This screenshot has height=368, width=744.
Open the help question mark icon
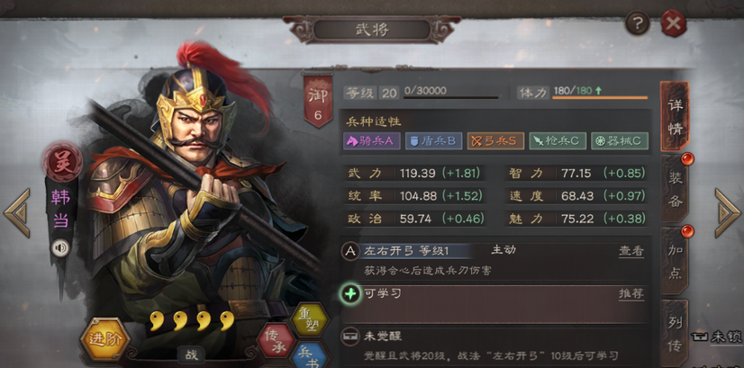click(637, 22)
